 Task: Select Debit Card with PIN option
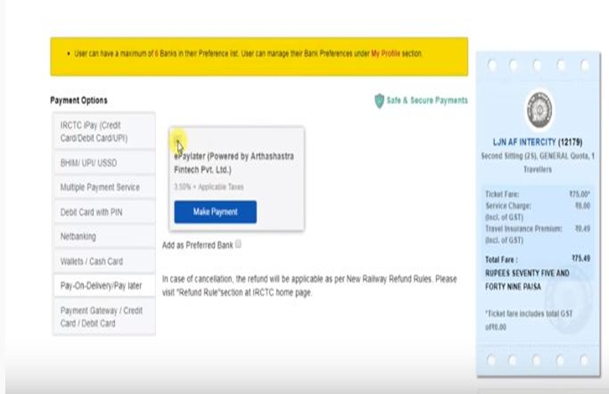(103, 212)
